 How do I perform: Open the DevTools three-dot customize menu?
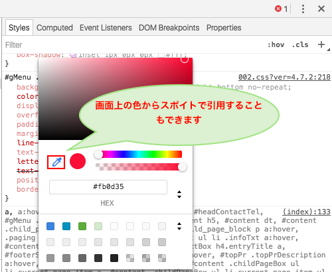pos(303,9)
